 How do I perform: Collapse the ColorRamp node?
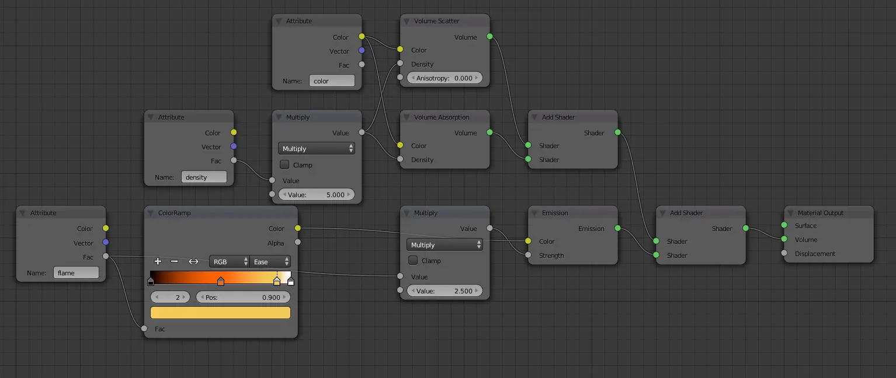[x=151, y=213]
